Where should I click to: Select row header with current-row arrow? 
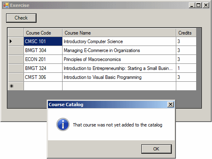pyautogui.click(x=16, y=41)
